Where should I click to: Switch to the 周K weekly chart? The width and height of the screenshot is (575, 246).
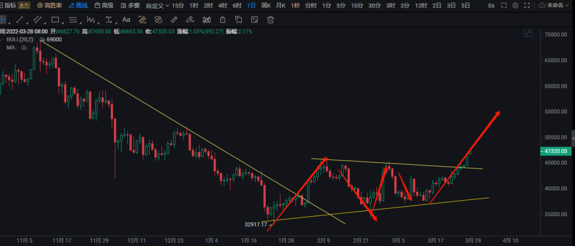point(266,5)
